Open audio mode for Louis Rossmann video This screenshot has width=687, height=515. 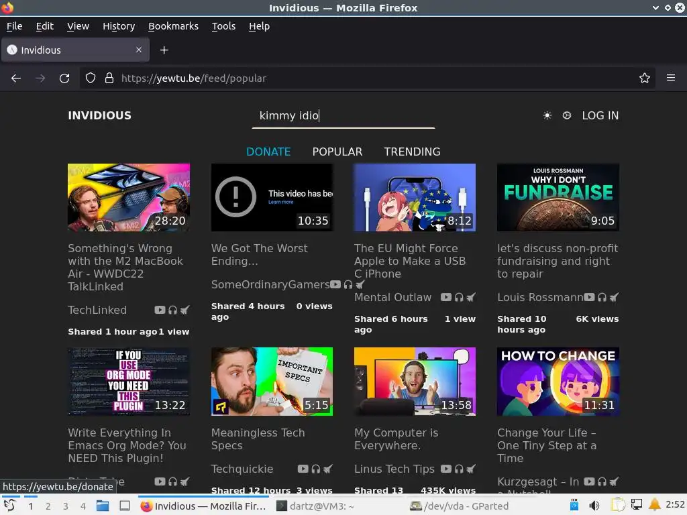602,297
